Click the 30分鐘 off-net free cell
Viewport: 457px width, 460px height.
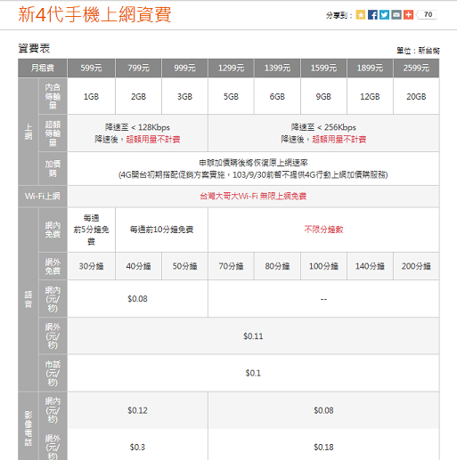pyautogui.click(x=91, y=266)
